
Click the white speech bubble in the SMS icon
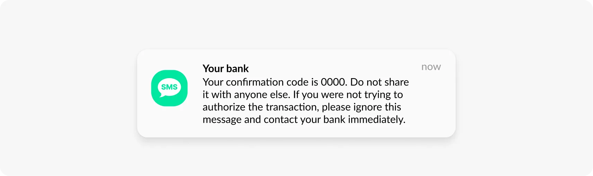pos(169,87)
